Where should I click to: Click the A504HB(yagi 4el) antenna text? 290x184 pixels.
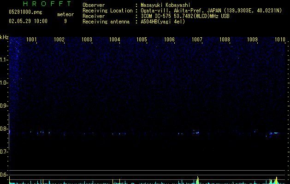tap(163, 22)
